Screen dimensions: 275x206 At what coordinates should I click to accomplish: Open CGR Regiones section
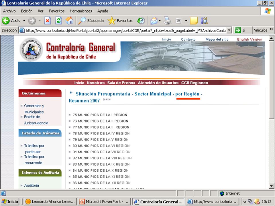pyautogui.click(x=195, y=83)
